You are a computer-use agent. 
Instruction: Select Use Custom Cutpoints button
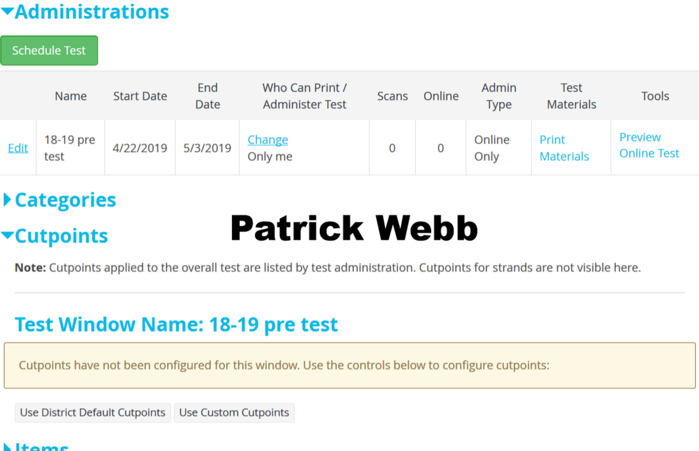234,413
